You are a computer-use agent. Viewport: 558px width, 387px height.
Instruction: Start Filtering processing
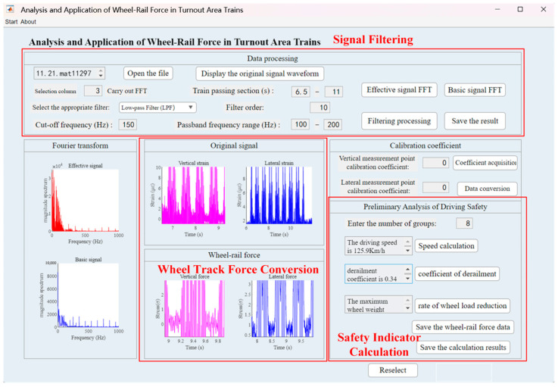click(x=399, y=121)
